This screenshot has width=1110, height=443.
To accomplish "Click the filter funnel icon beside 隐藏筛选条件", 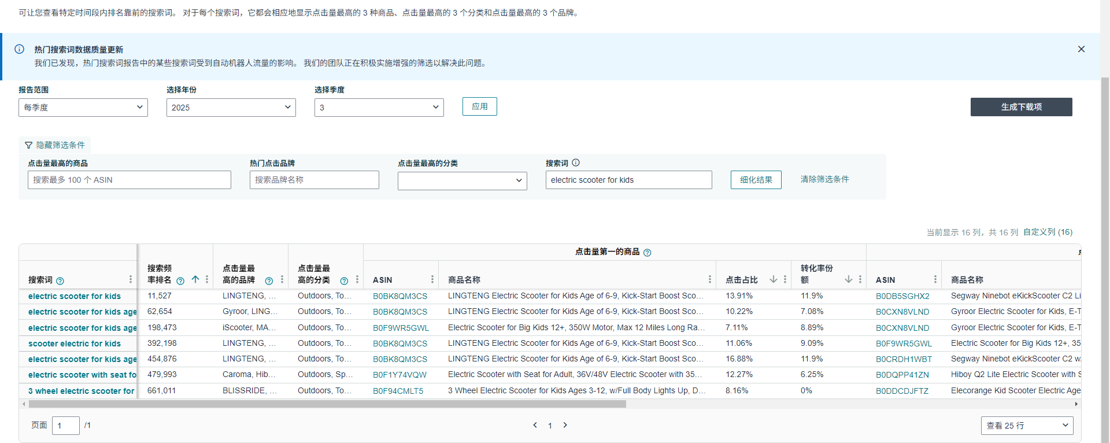I will pos(28,145).
